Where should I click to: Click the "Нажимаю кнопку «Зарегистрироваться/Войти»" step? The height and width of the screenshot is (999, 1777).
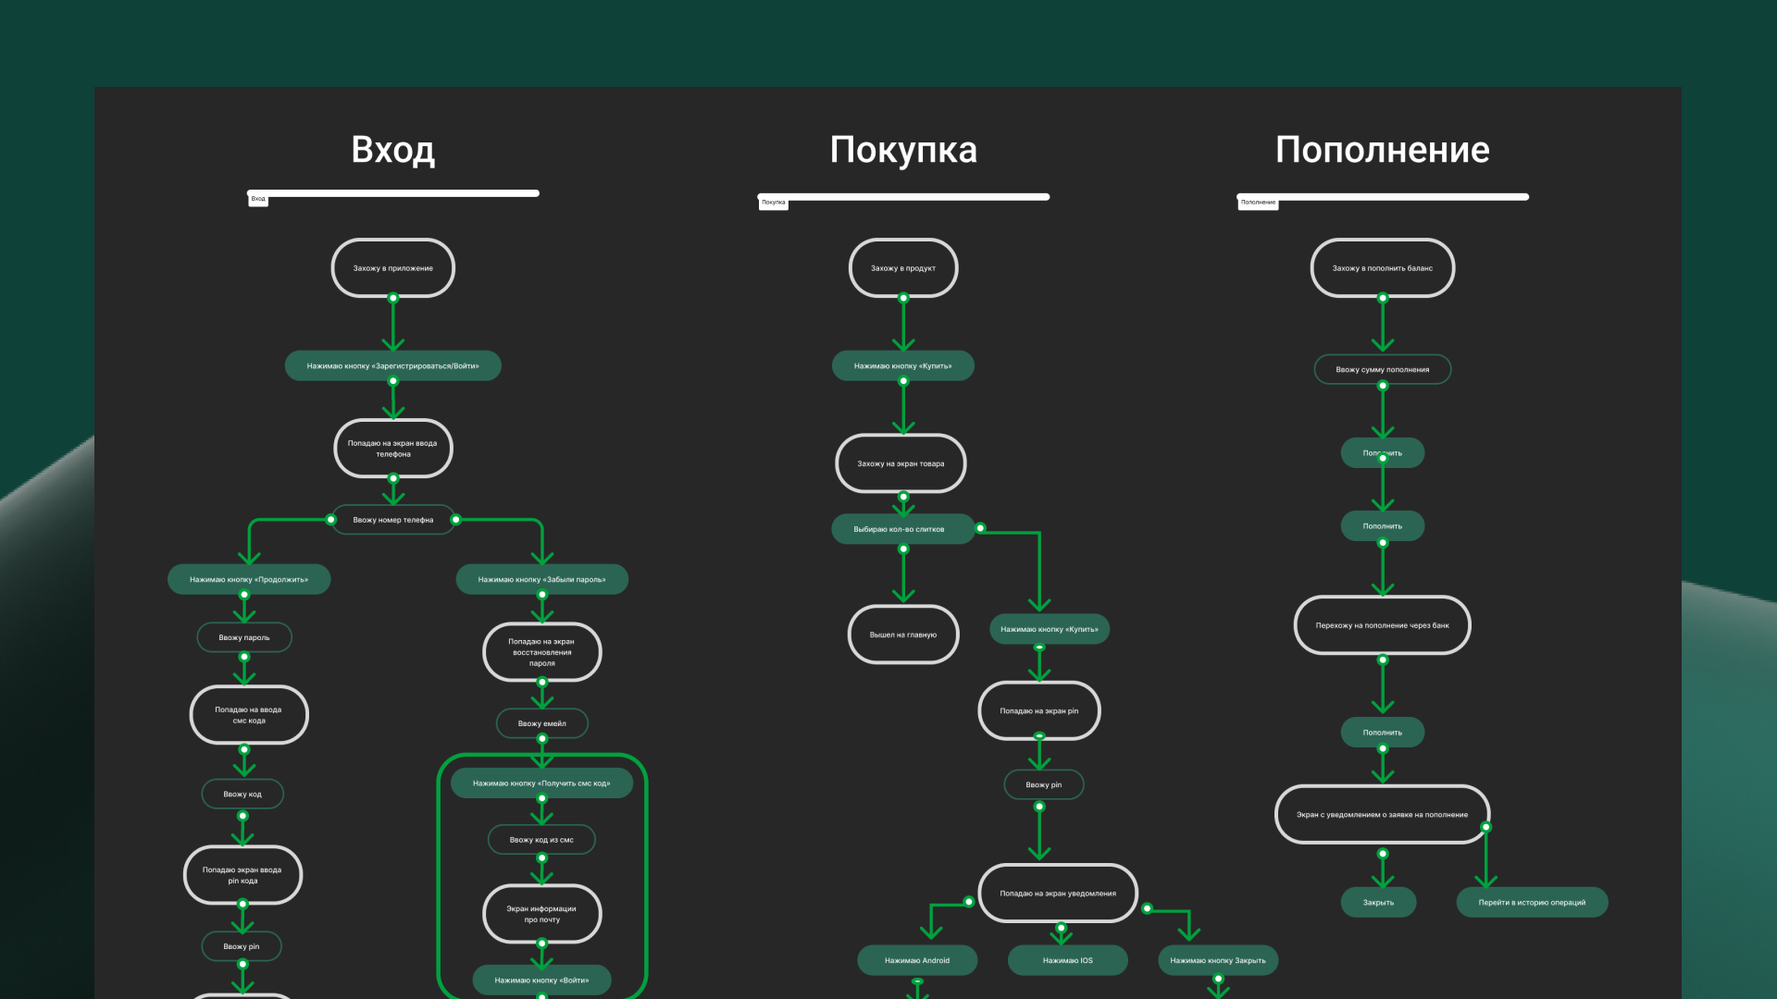392,365
